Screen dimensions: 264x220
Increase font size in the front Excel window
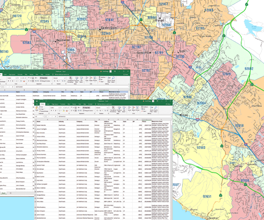point(66,108)
